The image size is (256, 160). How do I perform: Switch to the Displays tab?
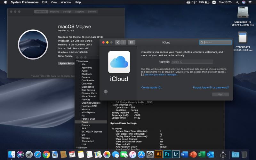click(54, 12)
